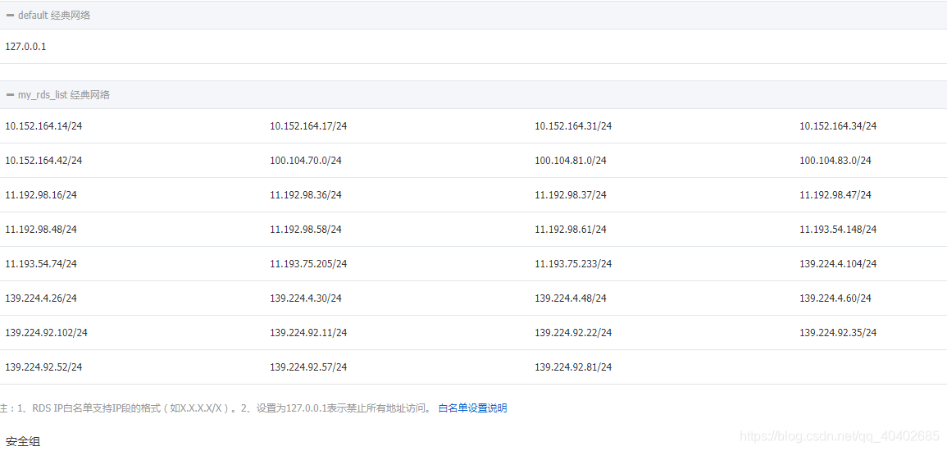Select IP 139.224.4.48/24
Viewport: 947px width, 451px height.
pyautogui.click(x=571, y=298)
